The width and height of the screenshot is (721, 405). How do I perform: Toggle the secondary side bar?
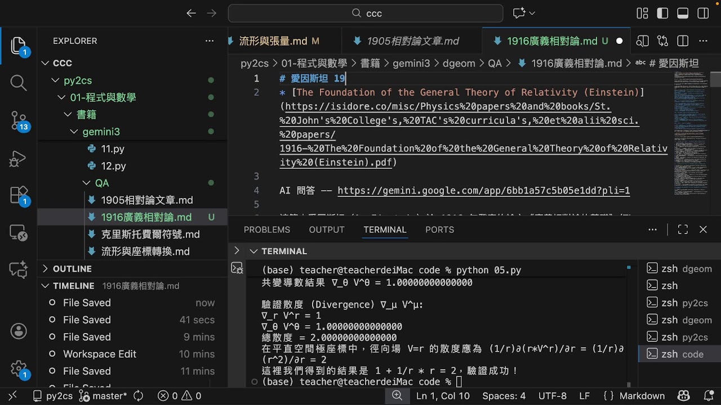point(703,13)
